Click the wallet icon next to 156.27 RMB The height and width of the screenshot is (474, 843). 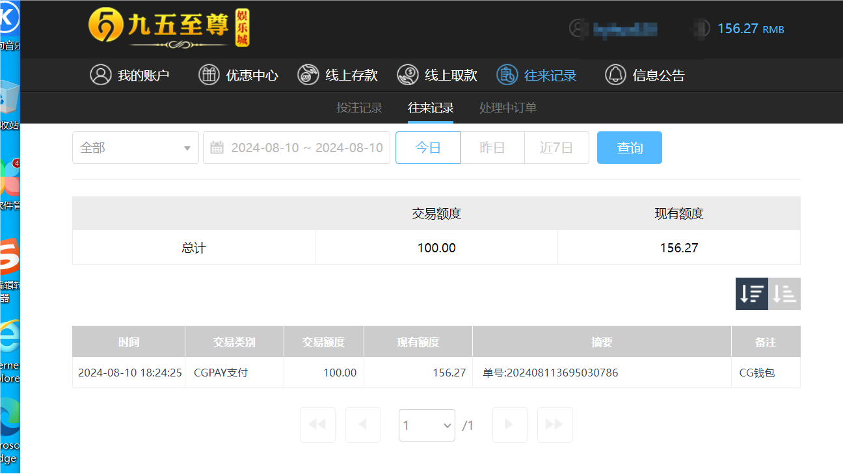(701, 29)
